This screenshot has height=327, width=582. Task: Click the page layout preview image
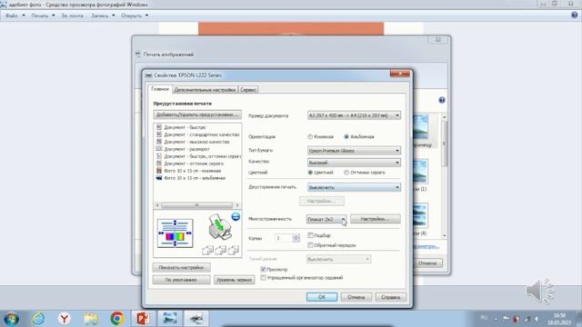pyautogui.click(x=176, y=233)
